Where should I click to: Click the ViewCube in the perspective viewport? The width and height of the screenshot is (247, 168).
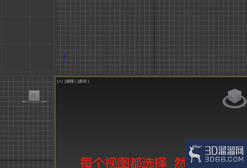click(235, 96)
